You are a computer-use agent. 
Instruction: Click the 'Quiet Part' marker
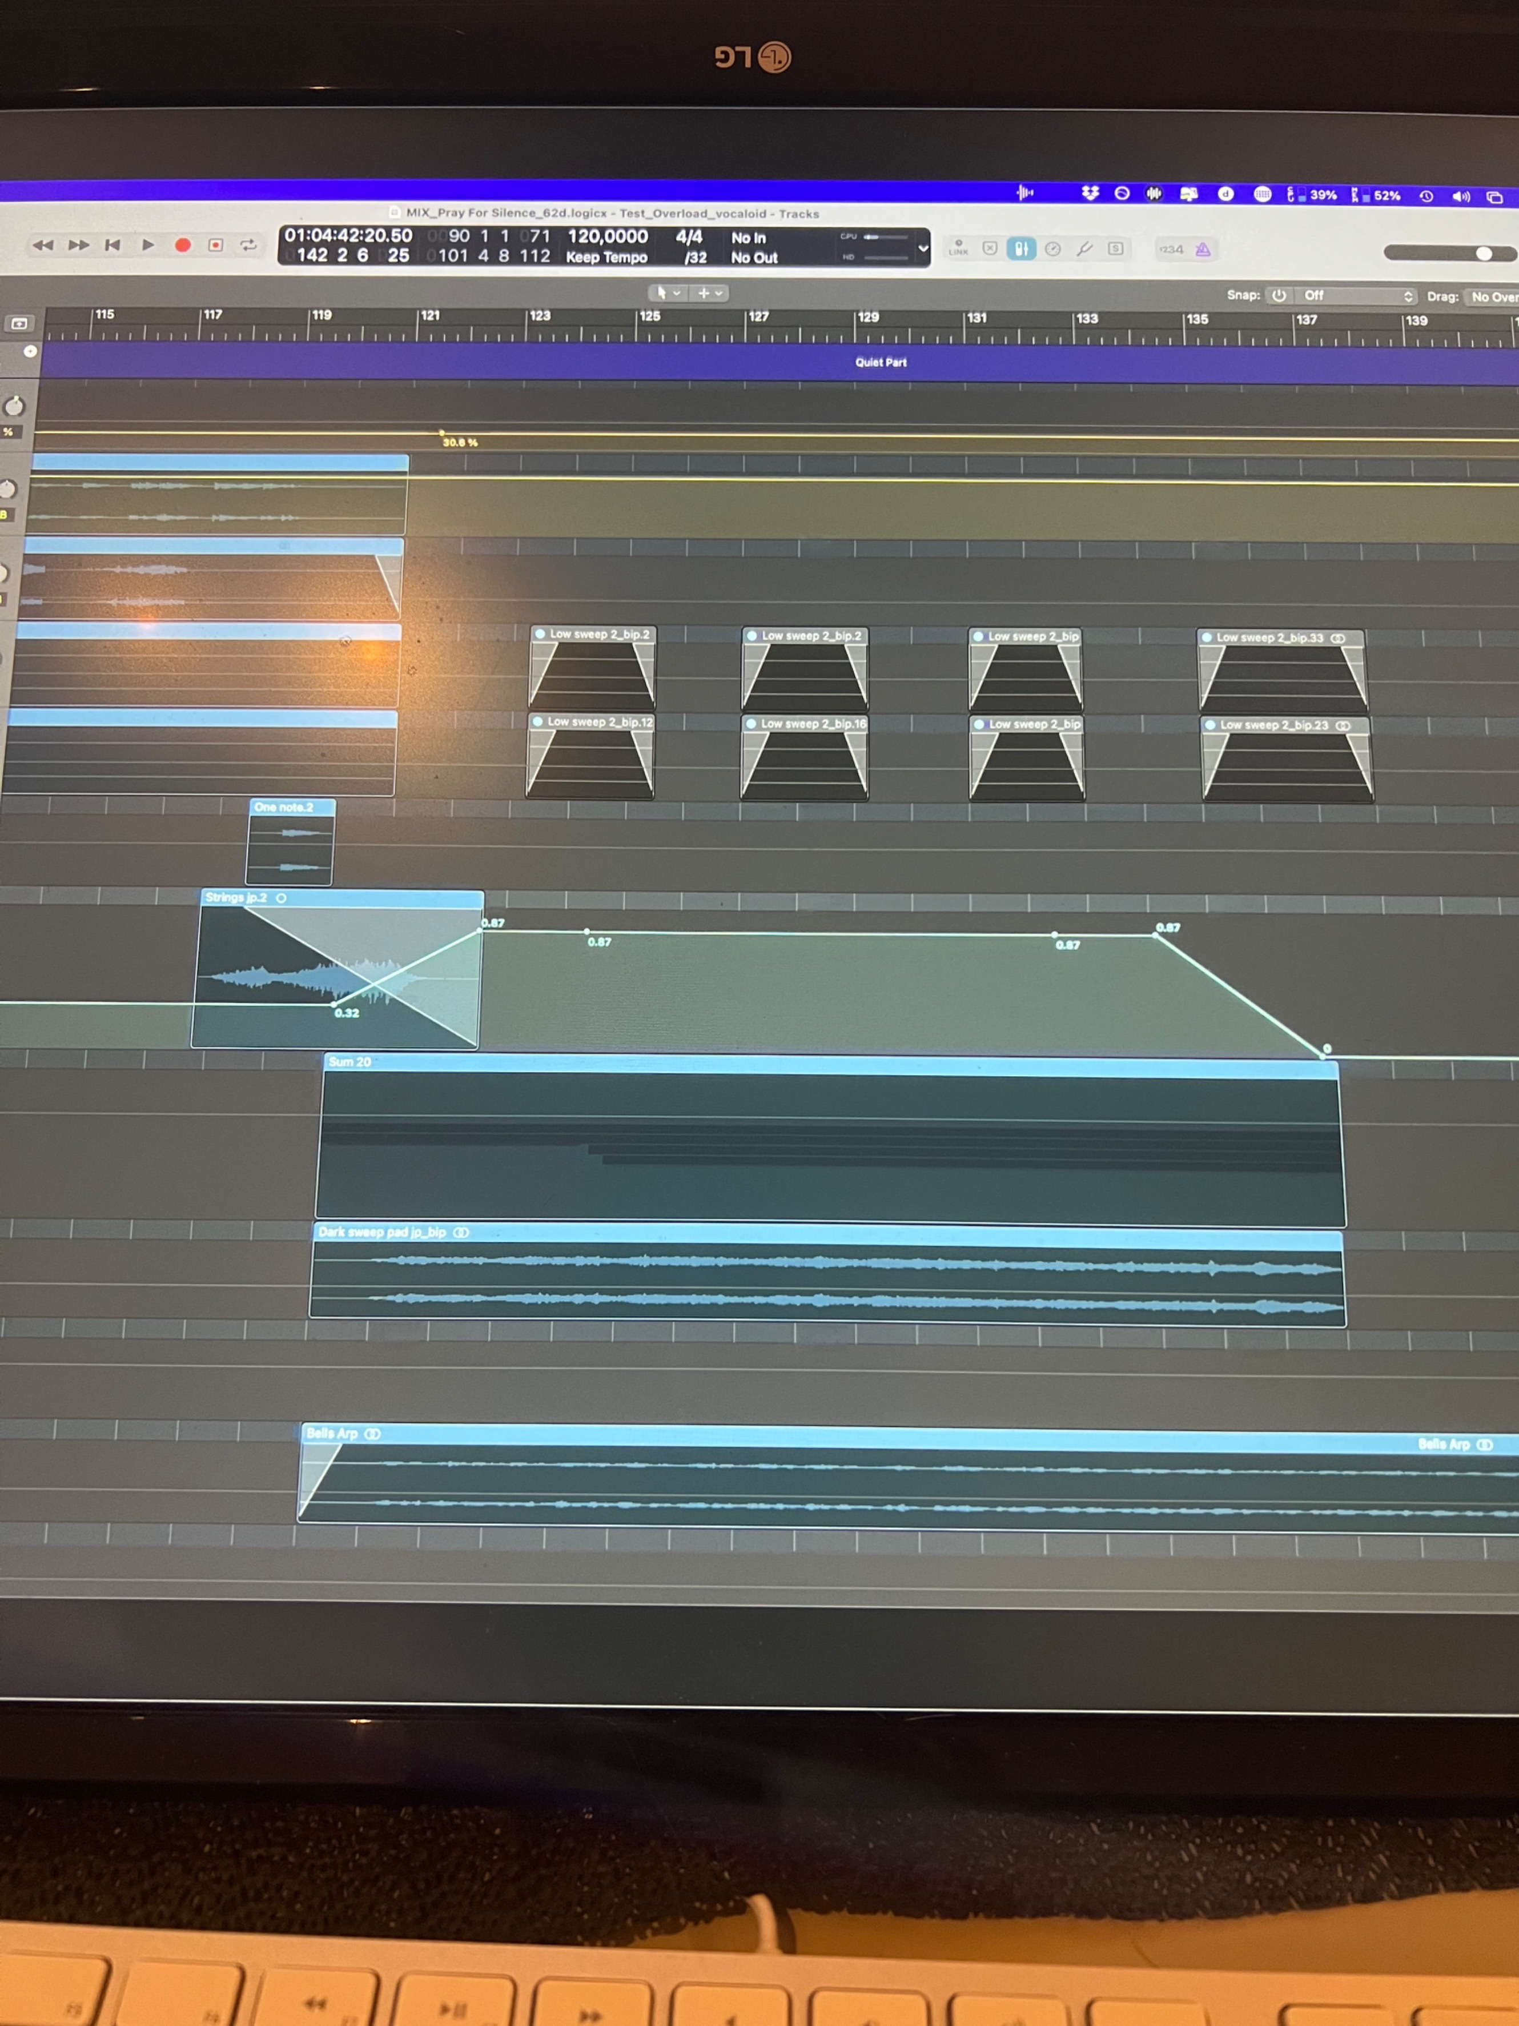pyautogui.click(x=881, y=363)
